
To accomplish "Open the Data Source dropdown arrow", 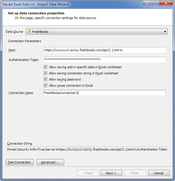I will [165, 32].
